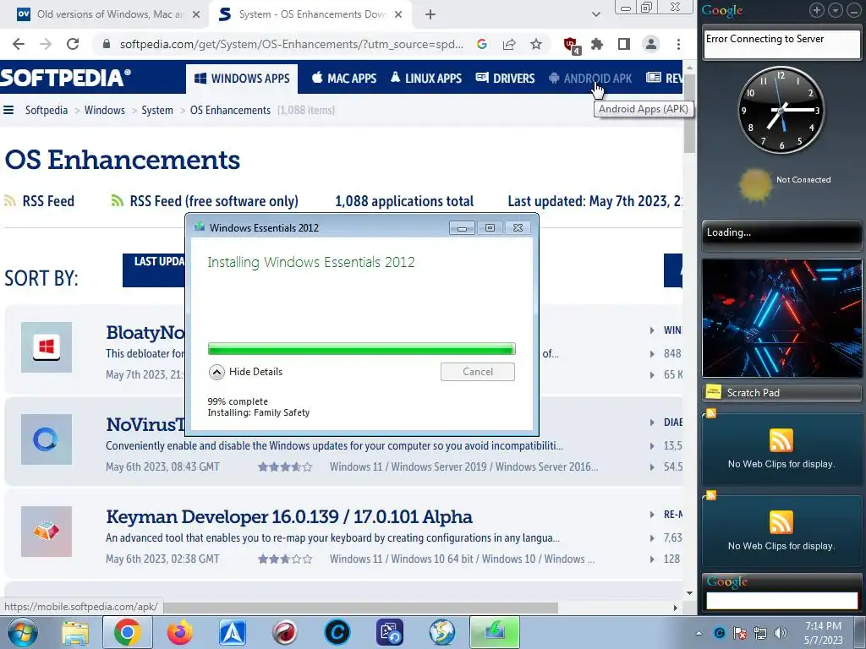The height and width of the screenshot is (649, 866).
Task: Open the hamburger menu beside breadcrumbs
Action: [8, 110]
